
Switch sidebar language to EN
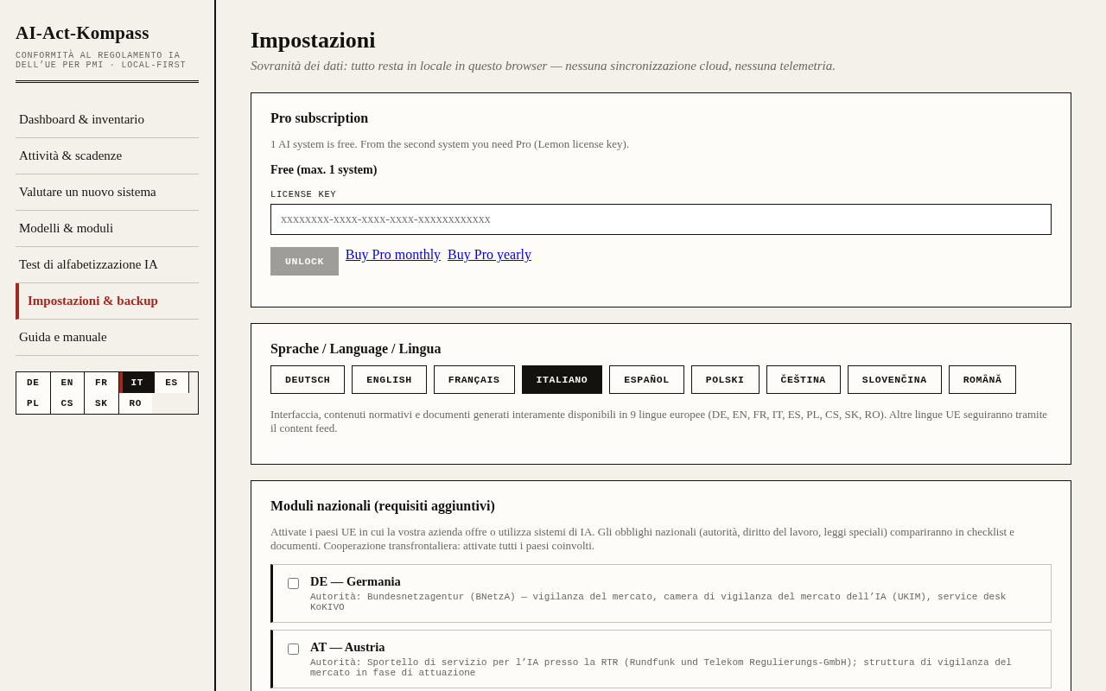67,383
